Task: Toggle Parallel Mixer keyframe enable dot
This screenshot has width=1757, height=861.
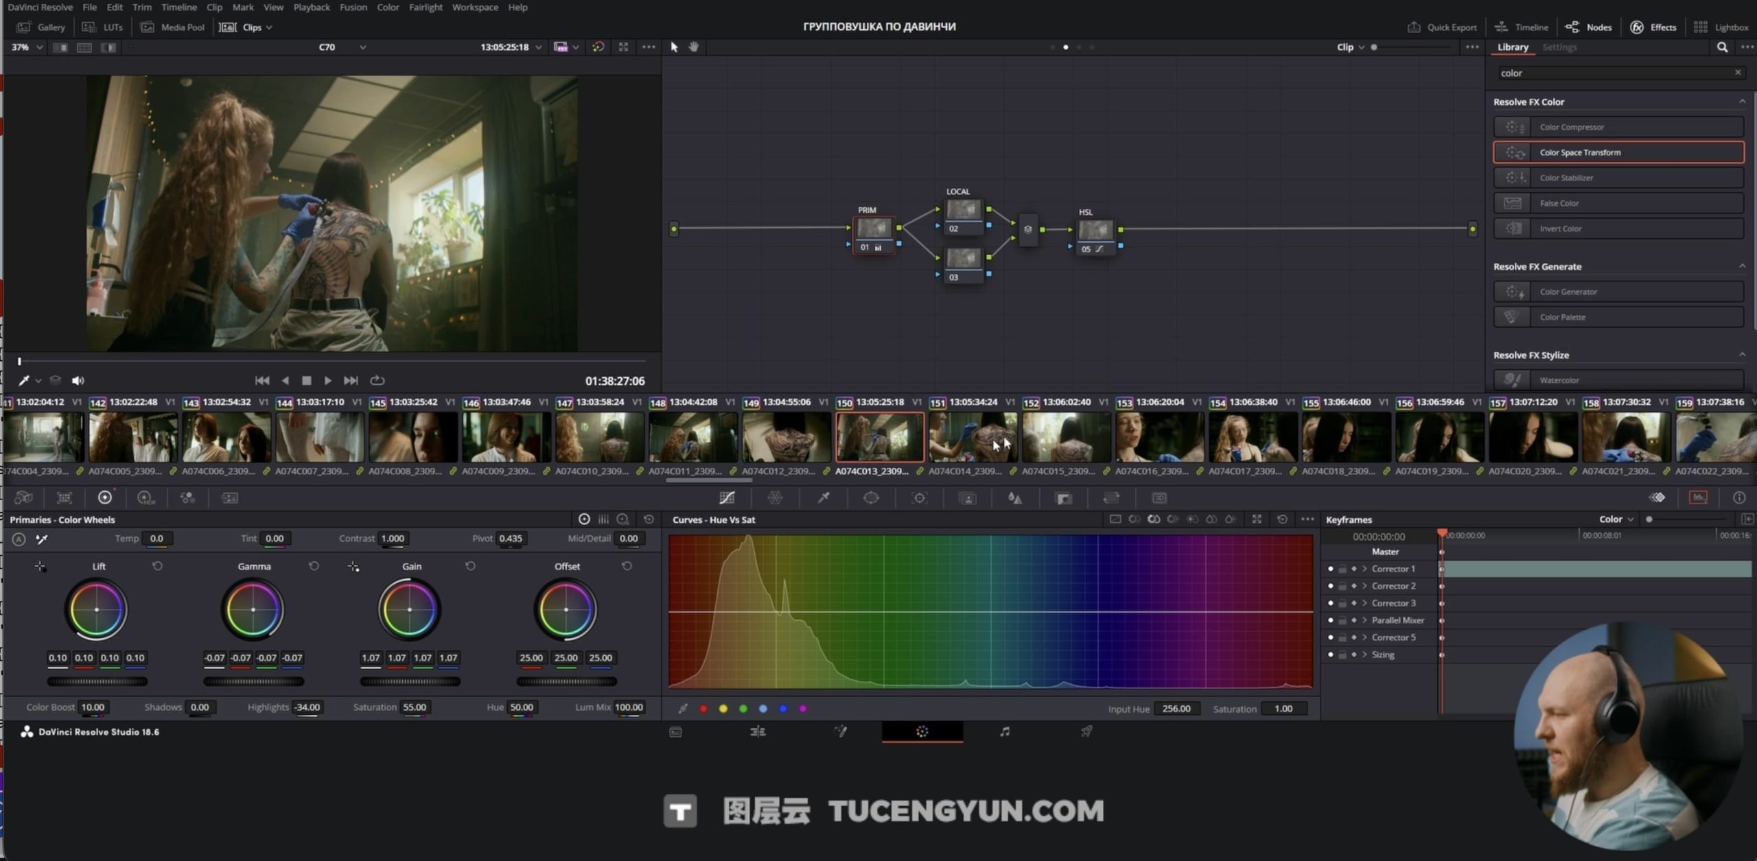Action: coord(1330,620)
